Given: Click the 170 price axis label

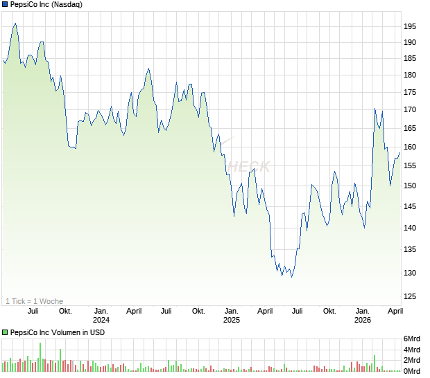Looking at the screenshot, I should (x=410, y=110).
